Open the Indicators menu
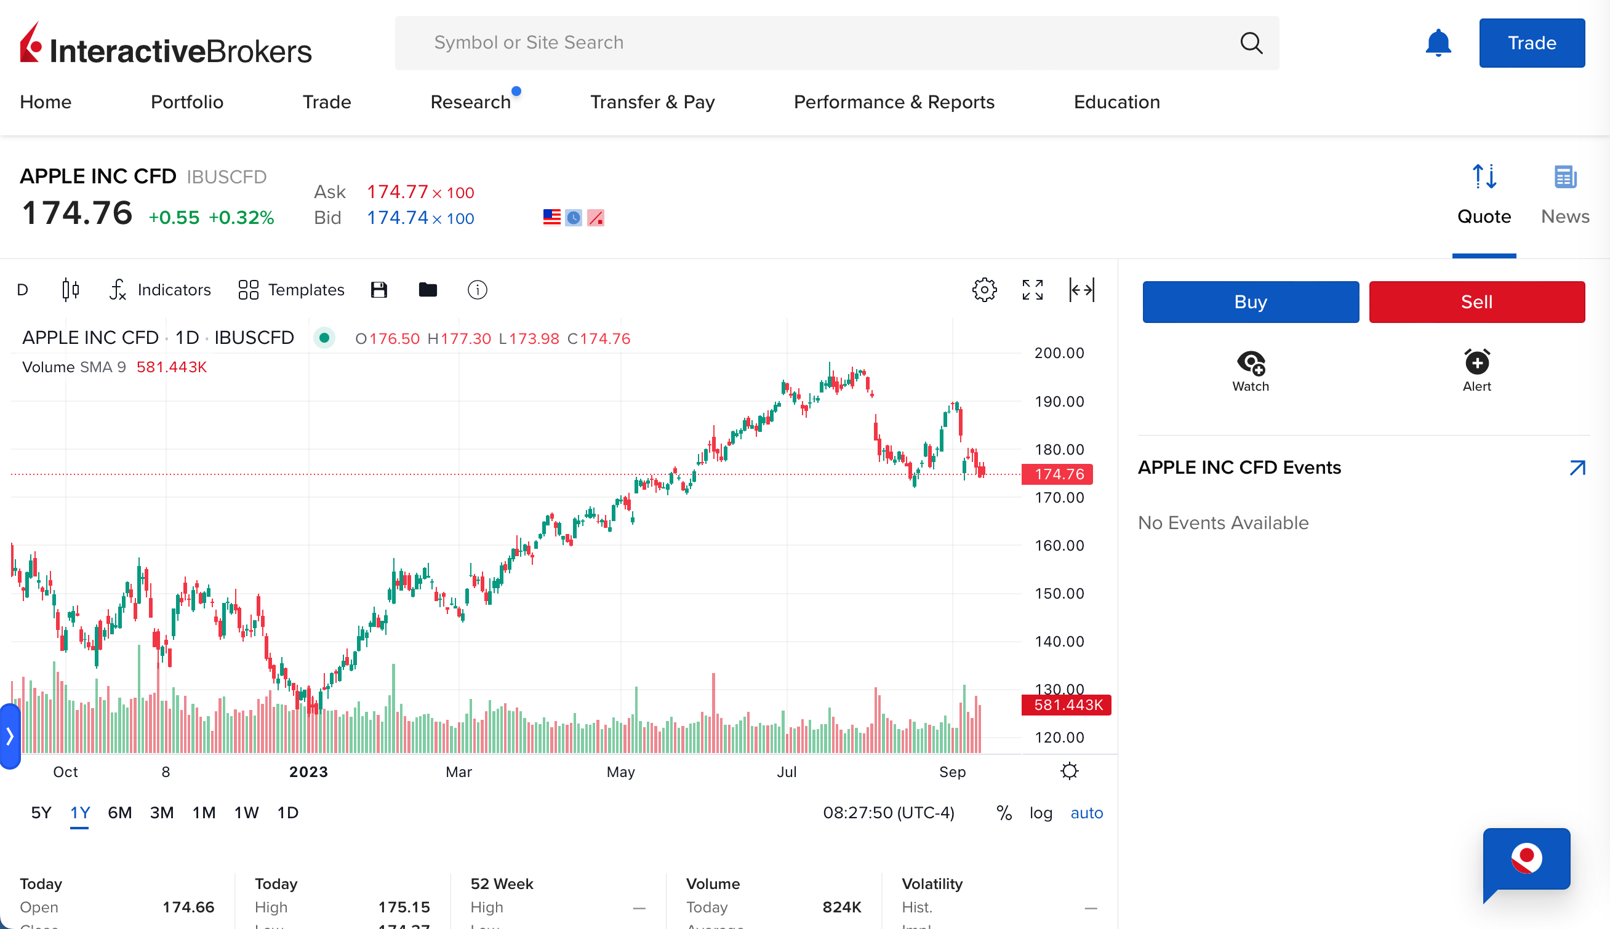The width and height of the screenshot is (1610, 929). click(160, 290)
